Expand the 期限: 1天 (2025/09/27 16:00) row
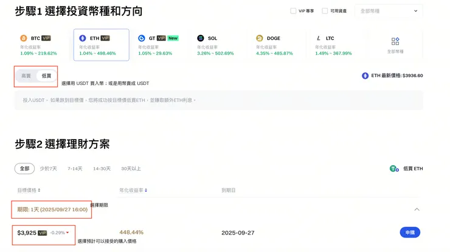Image resolution: width=450 pixels, height=252 pixels. point(218,209)
